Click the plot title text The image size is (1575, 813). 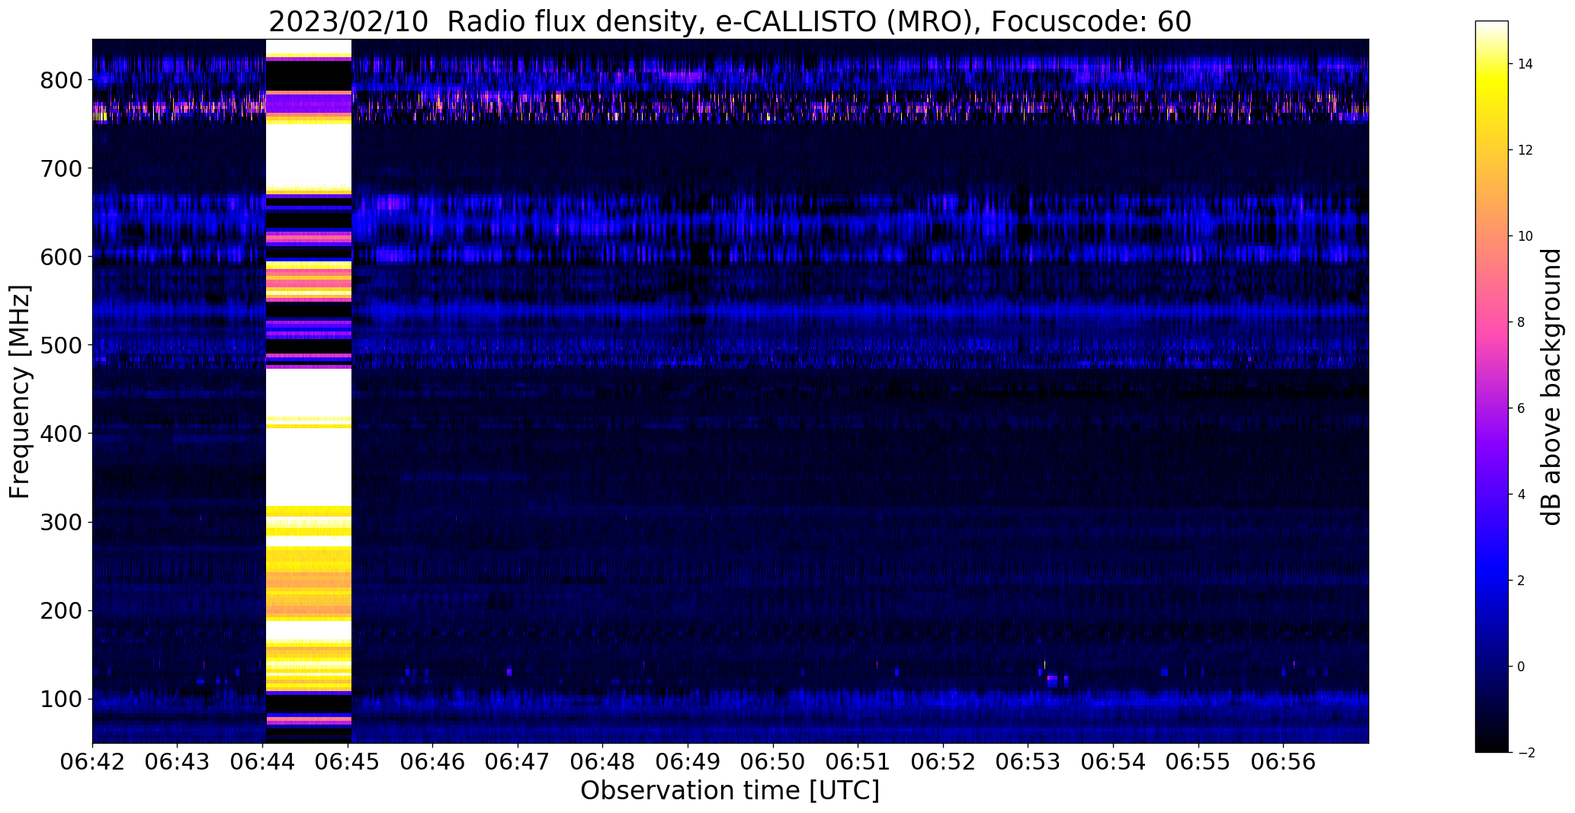[x=730, y=22]
